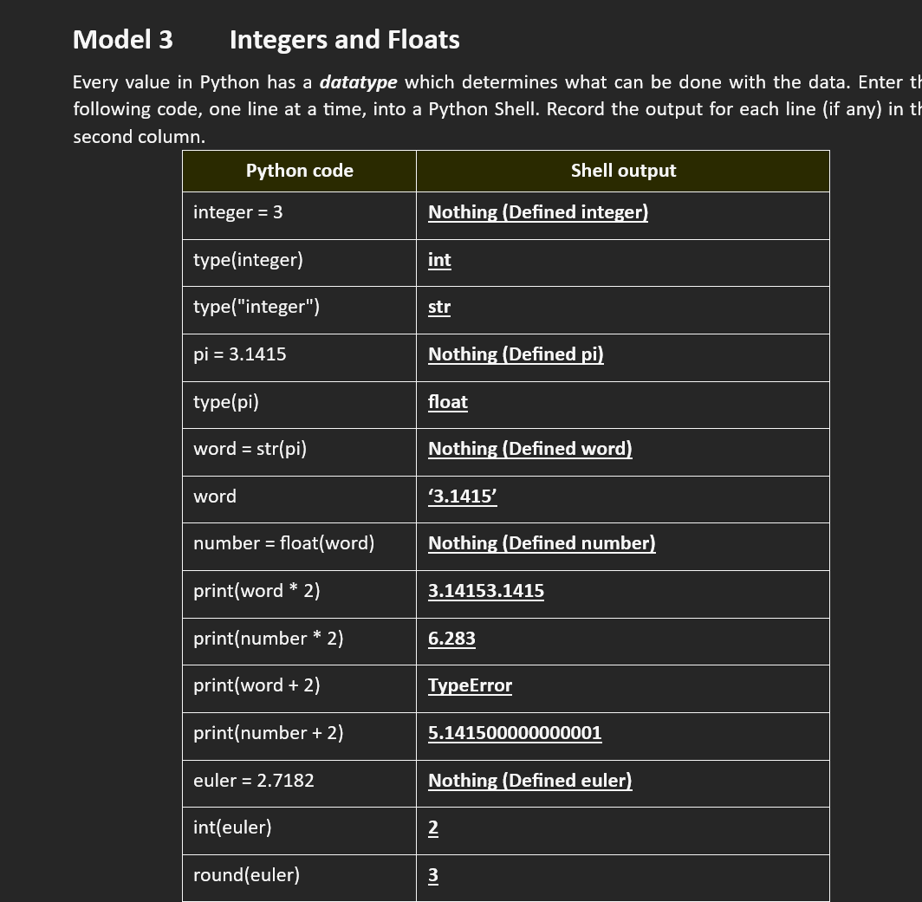Click the Shell output column header
Viewport: 922px width, 902px height.
click(623, 171)
